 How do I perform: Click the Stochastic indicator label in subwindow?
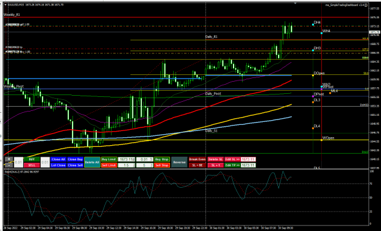(22, 172)
